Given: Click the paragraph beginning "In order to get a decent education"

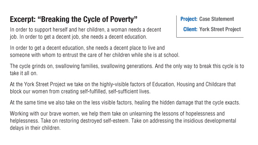Looking at the screenshot, I should pos(95,51).
